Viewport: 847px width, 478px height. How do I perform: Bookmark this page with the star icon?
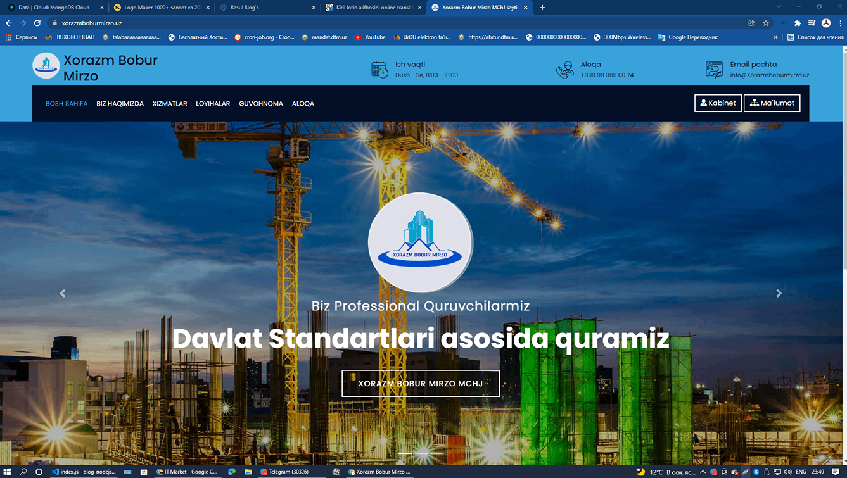[766, 23]
